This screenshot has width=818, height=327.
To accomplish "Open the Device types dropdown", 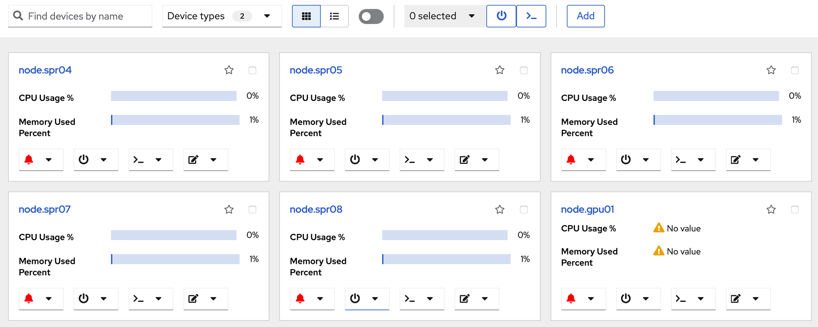I will (222, 16).
